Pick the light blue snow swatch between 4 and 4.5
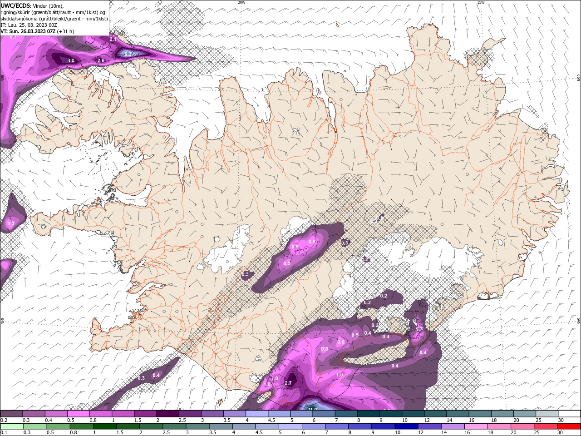Screen dimensions: 581x436 [x=256, y=414]
